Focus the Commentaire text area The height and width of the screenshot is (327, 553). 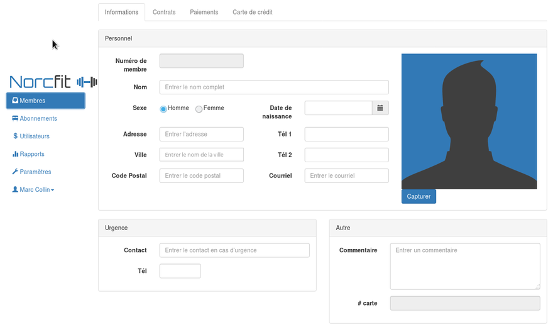465,267
